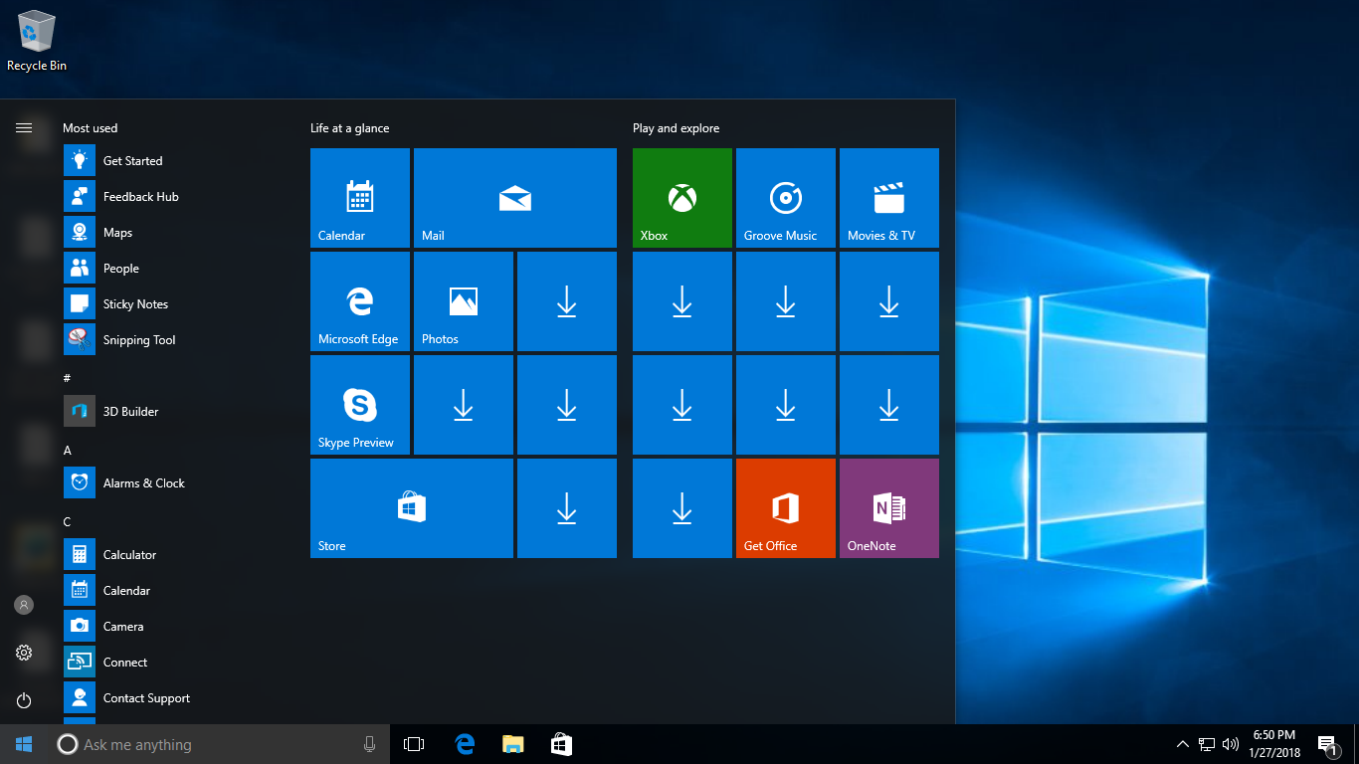This screenshot has width=1359, height=764.
Task: Open the Store tile
Action: [412, 508]
